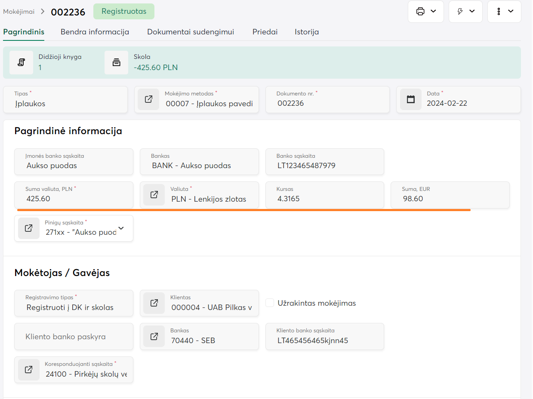Click the Skola debt icon
The height and width of the screenshot is (399, 533).
(x=116, y=62)
